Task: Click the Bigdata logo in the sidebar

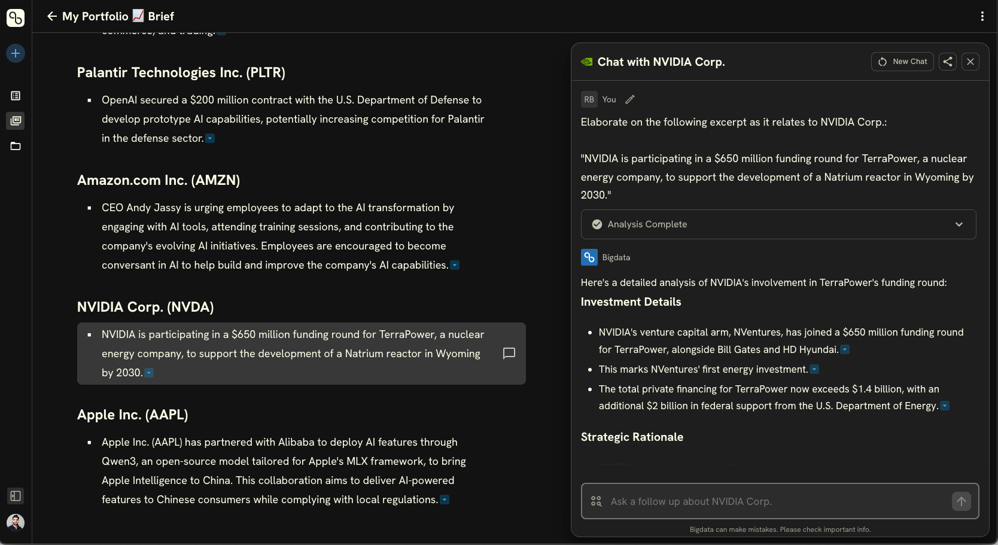Action: 16,18
